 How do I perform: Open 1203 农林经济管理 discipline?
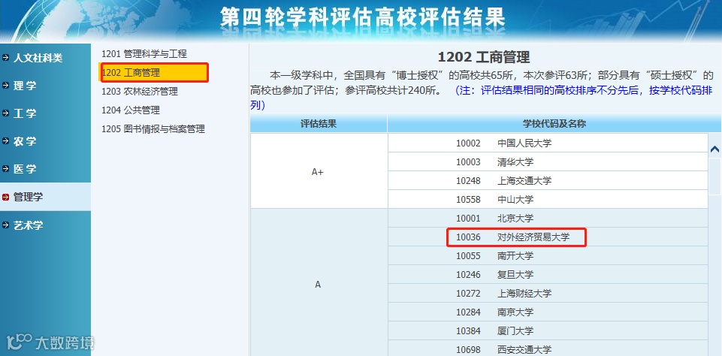point(140,92)
